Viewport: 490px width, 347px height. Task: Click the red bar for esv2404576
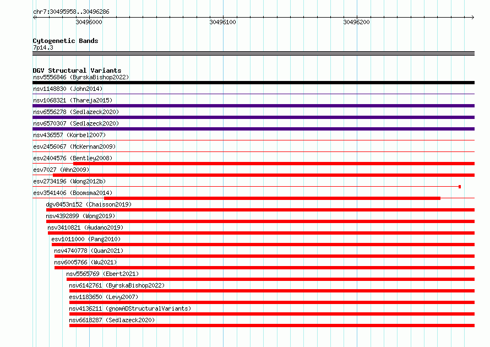(x=274, y=164)
